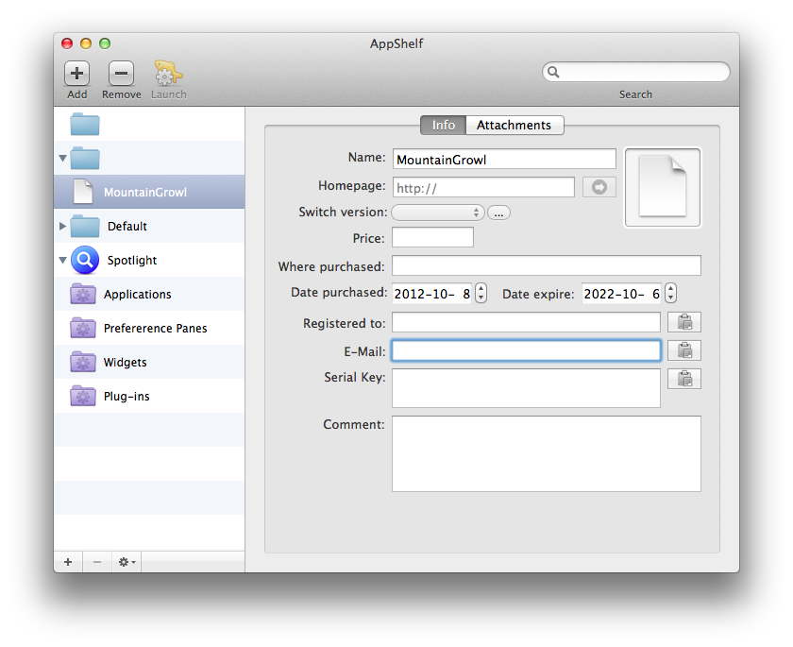Click the Plug-ins purple folder icon
793x647 pixels.
[83, 396]
